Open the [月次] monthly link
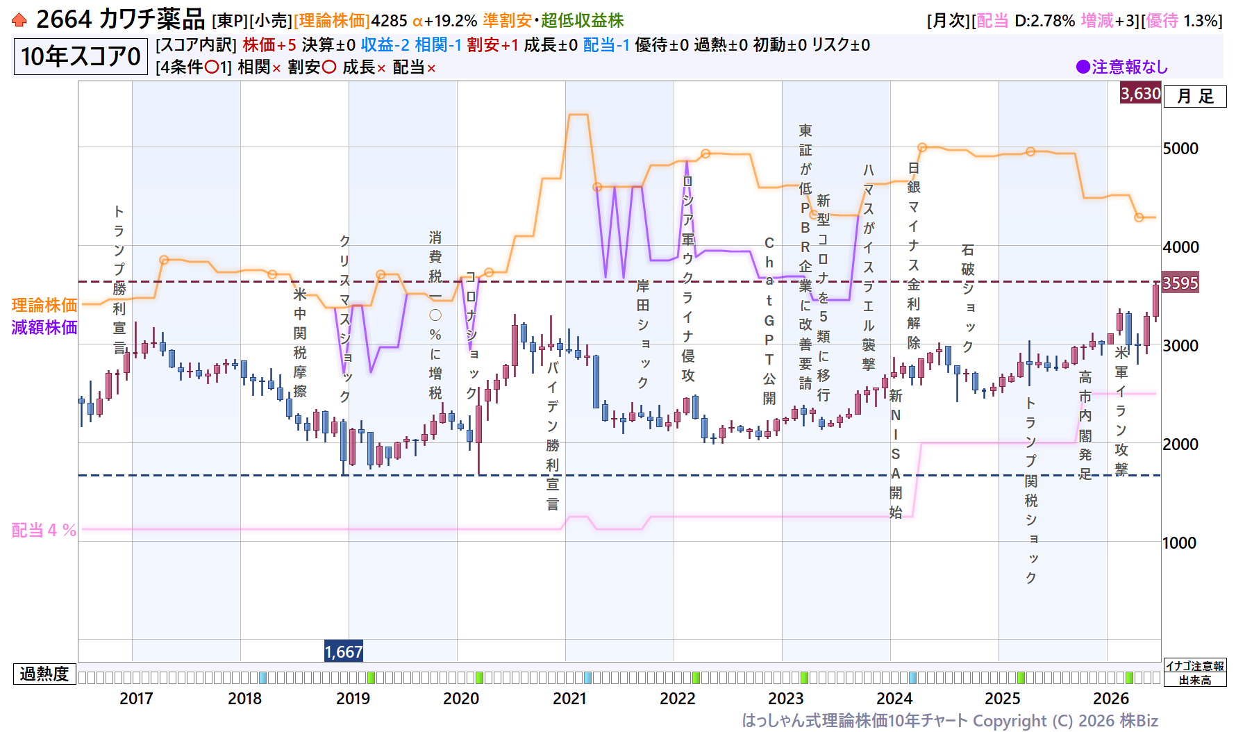This screenshot has height=732, width=1236. [949, 21]
